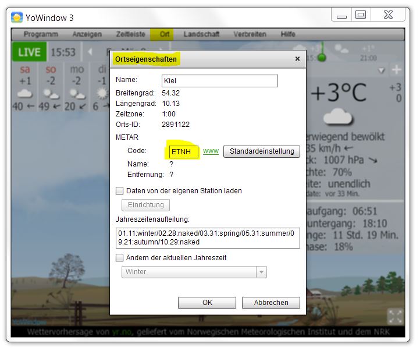Maximize the YoWindow window

(361, 15)
